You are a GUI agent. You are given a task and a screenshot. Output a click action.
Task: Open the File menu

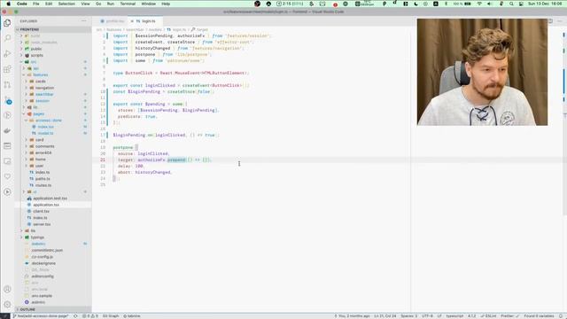coord(36,4)
